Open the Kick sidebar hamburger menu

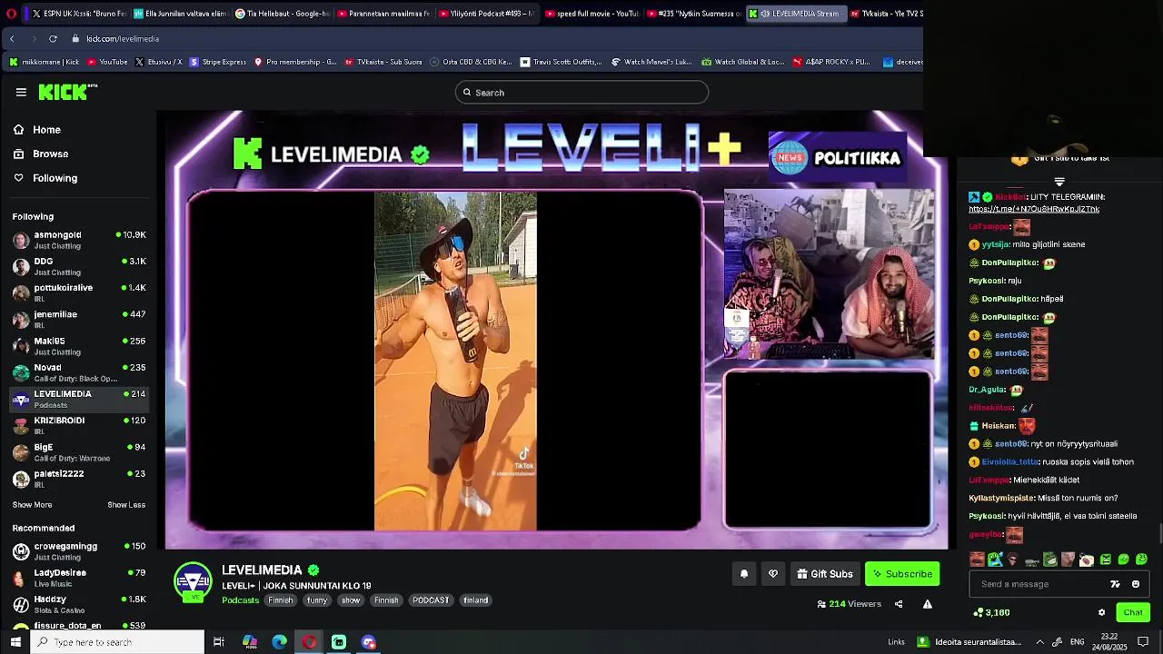(x=21, y=92)
